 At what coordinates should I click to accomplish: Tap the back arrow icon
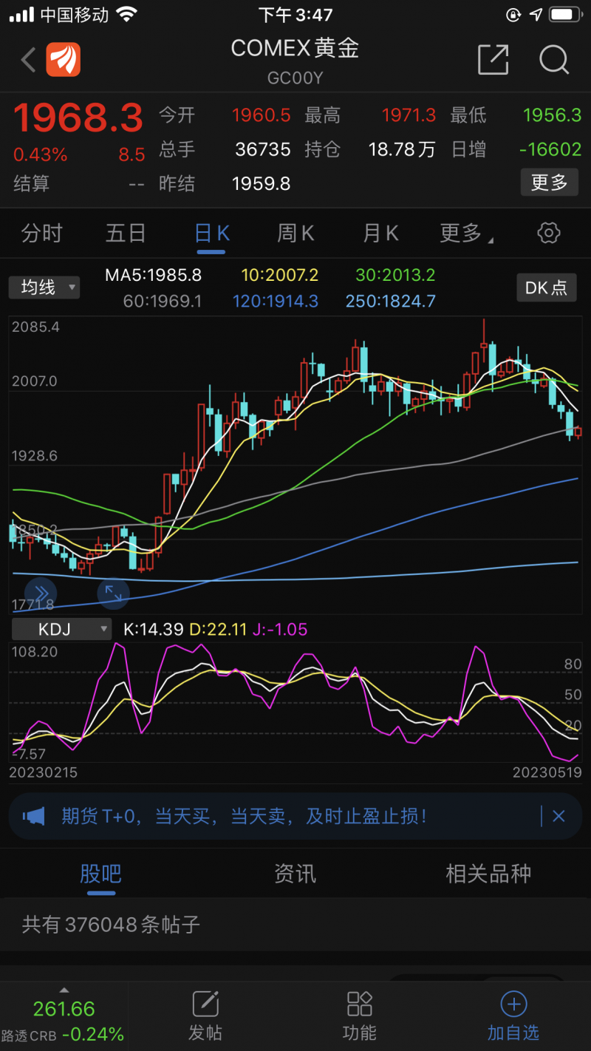[28, 60]
